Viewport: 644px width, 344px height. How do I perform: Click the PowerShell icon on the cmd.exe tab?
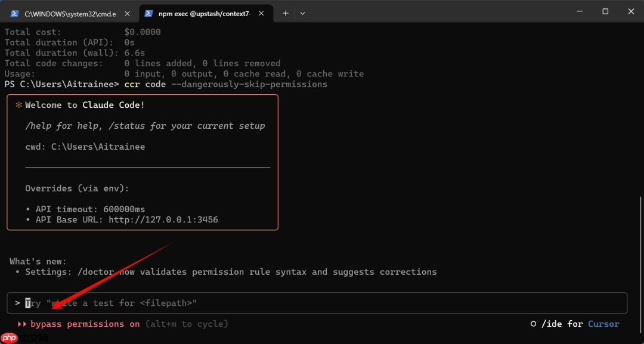tap(14, 13)
